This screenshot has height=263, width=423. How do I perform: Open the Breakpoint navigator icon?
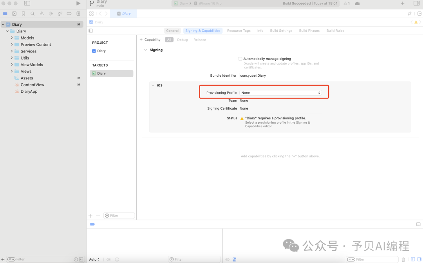pyautogui.click(x=69, y=14)
